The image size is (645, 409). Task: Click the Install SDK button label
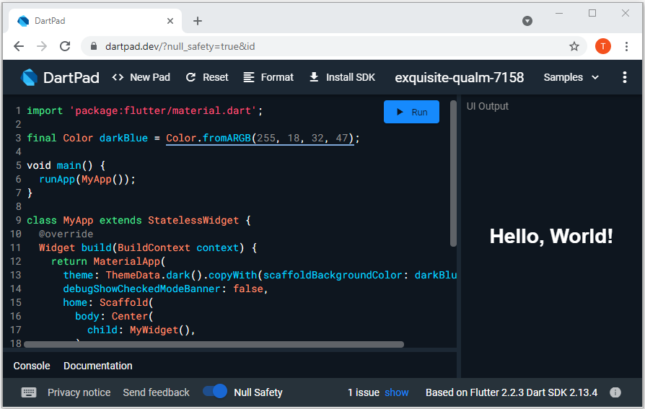point(351,77)
